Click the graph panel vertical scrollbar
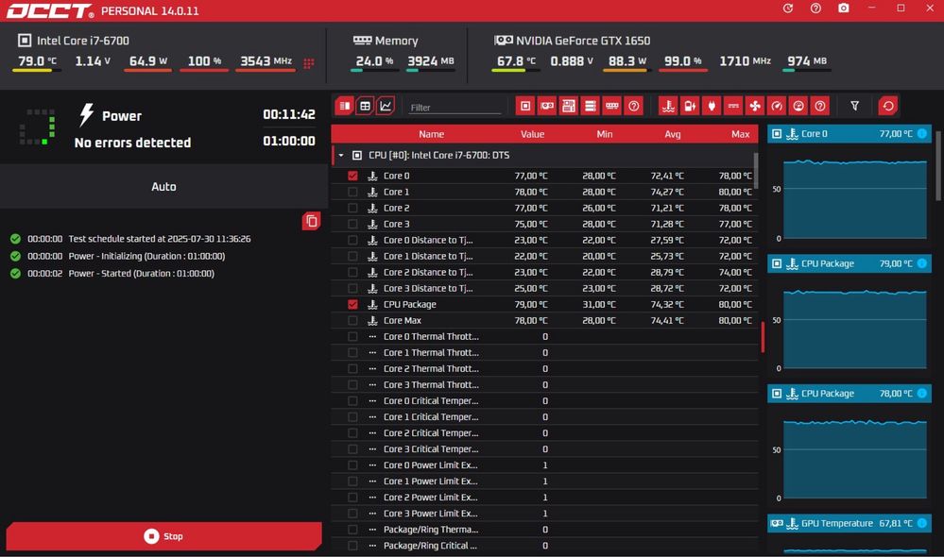 (939, 166)
